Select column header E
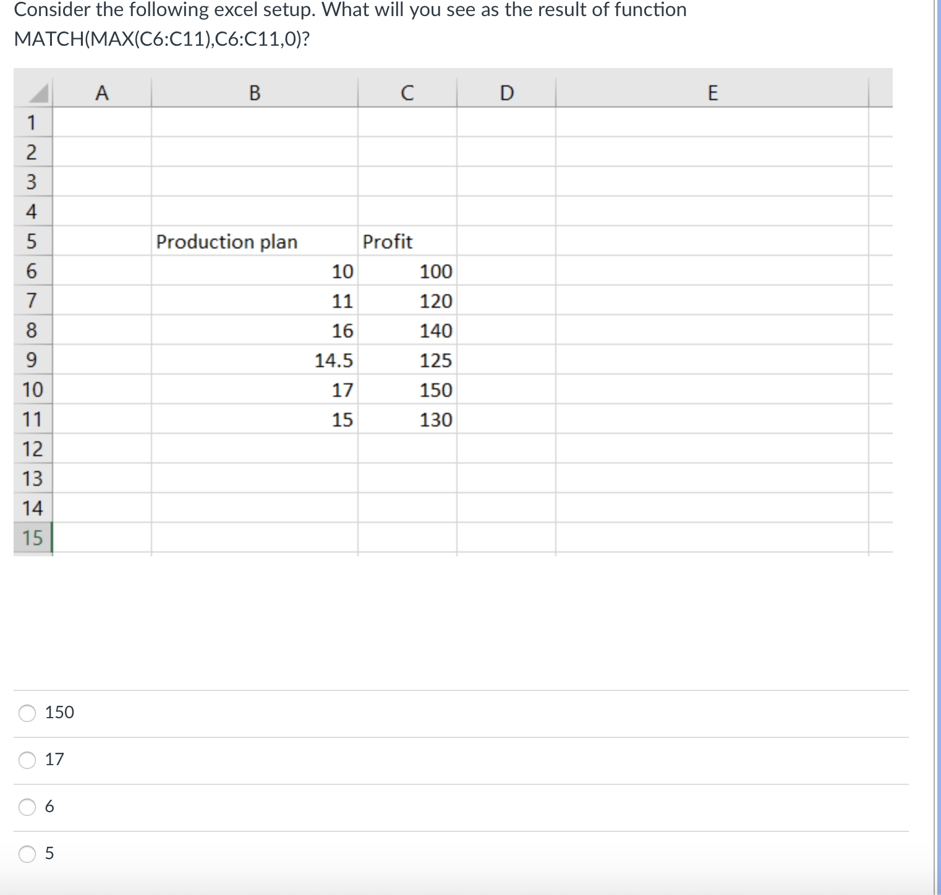Viewport: 941px width, 895px height. click(714, 93)
